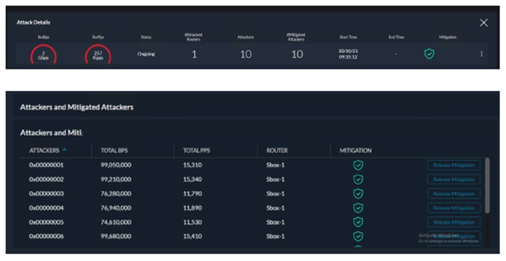
Task: Click the 15,410 total PPS value
Action: 192,236
